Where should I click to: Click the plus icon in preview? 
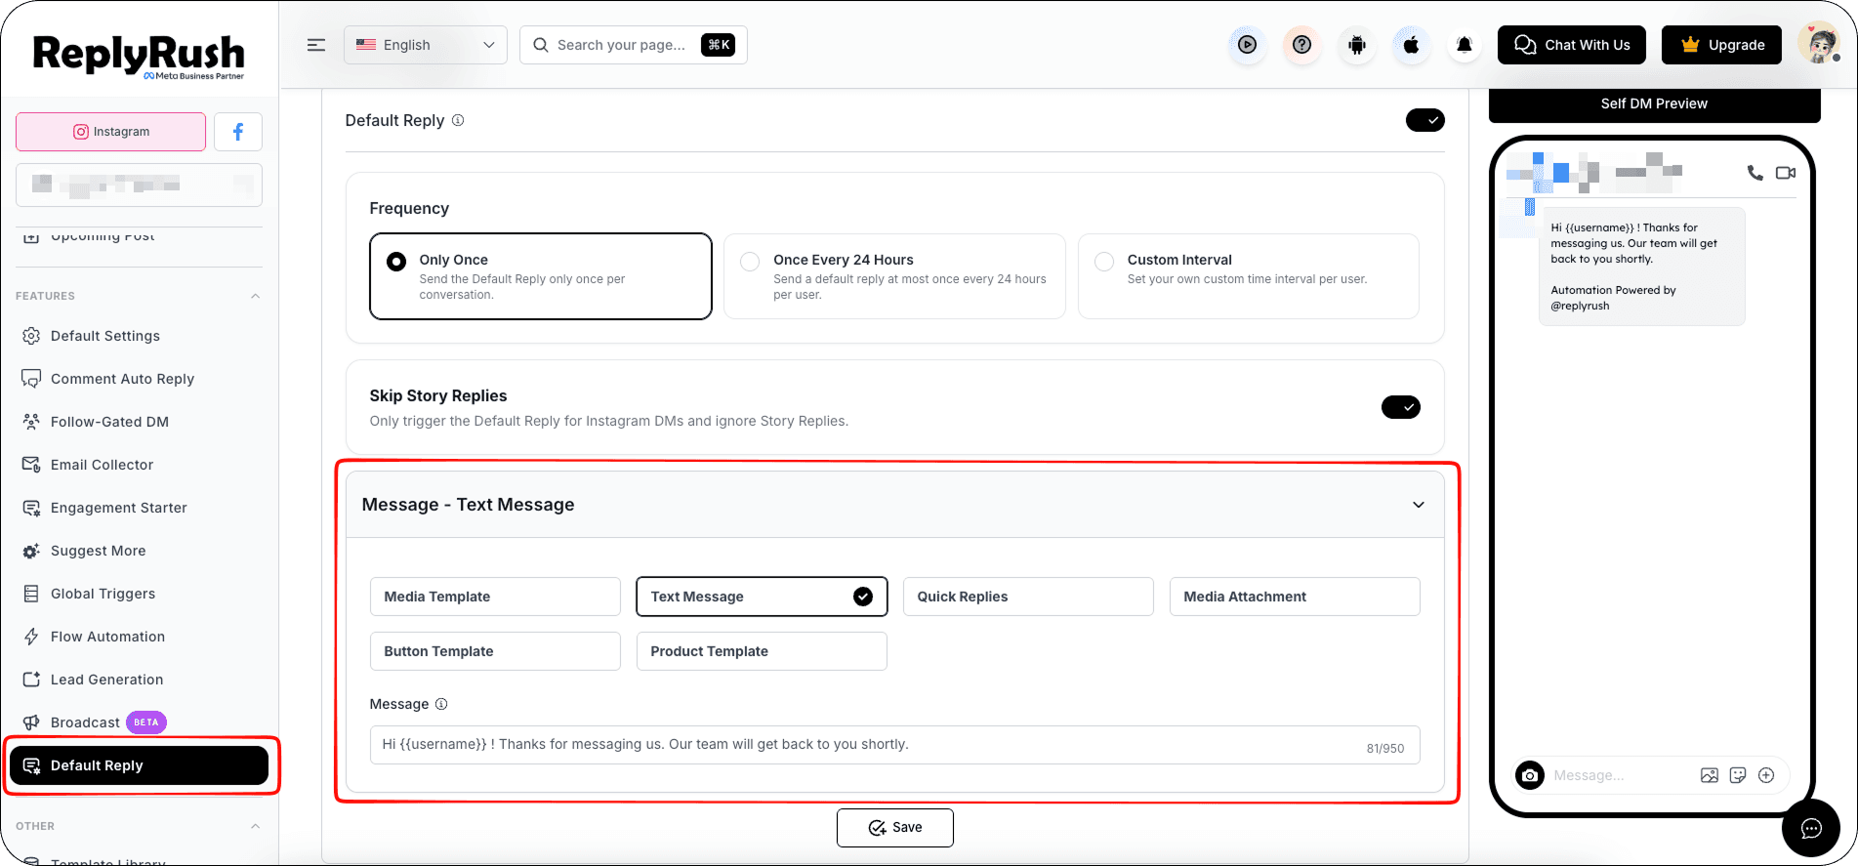[x=1766, y=775]
